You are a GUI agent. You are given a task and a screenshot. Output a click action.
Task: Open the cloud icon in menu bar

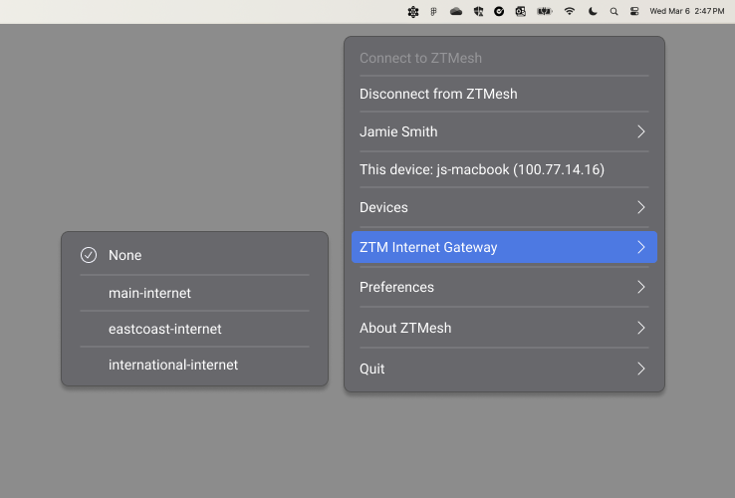pos(456,11)
